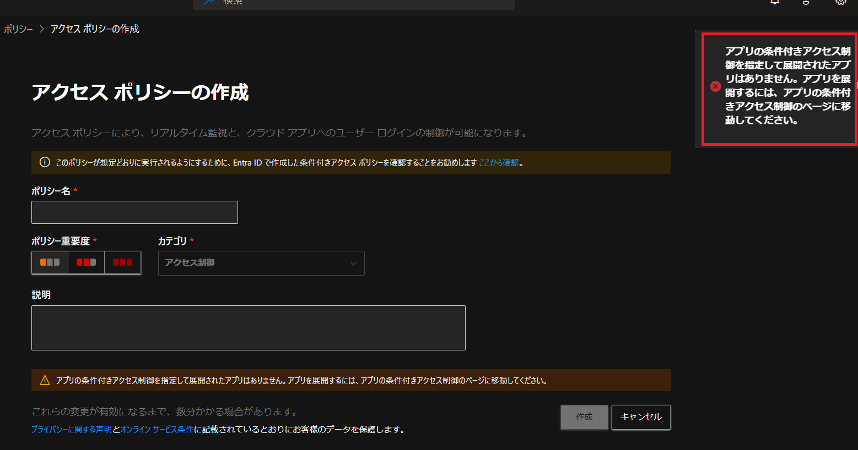Click the info icon on the Entra ID banner
This screenshot has height=450, width=858.
point(44,162)
